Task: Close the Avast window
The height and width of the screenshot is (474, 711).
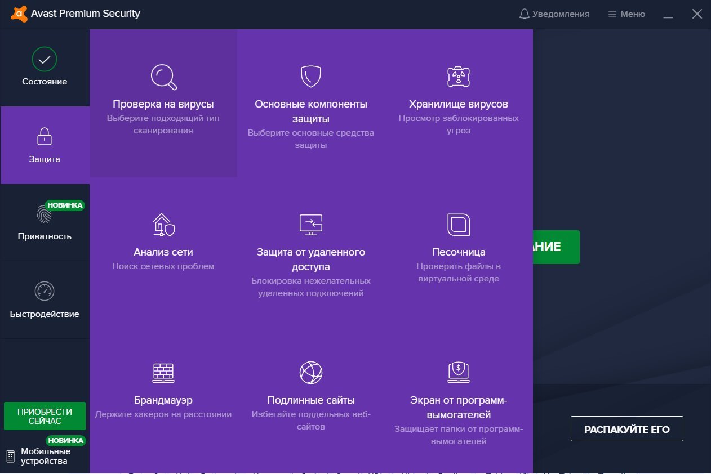Action: [697, 14]
